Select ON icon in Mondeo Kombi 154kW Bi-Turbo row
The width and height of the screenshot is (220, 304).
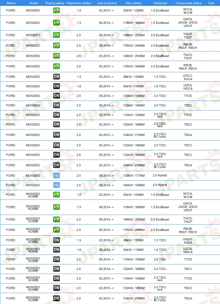[57, 298]
